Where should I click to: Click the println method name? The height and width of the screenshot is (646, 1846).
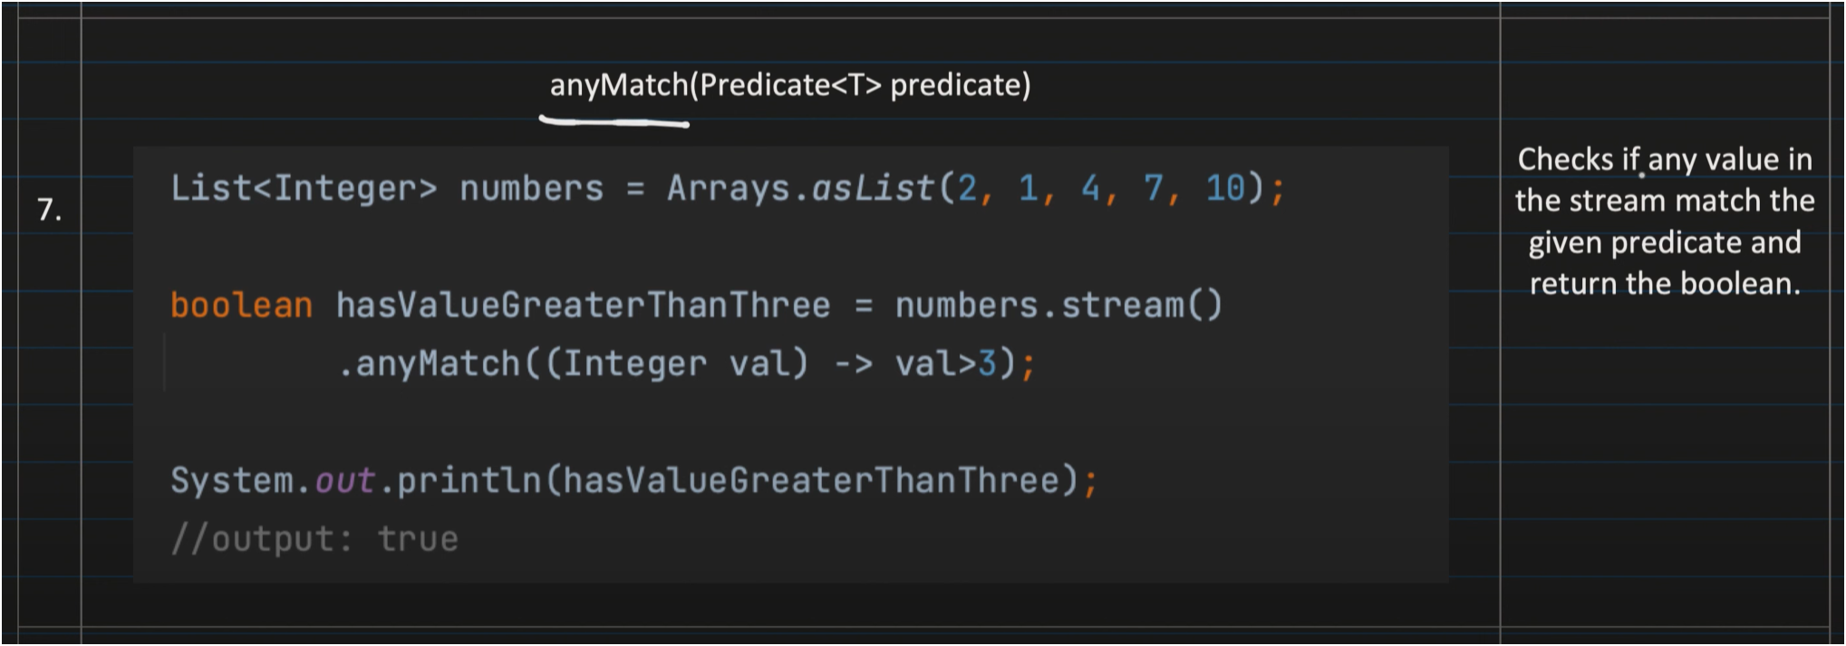469,480
